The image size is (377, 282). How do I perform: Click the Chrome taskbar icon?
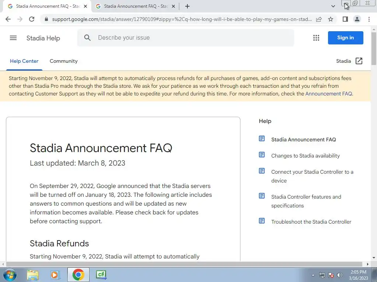(78, 275)
